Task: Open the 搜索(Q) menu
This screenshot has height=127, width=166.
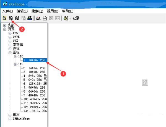Action: [37, 11]
